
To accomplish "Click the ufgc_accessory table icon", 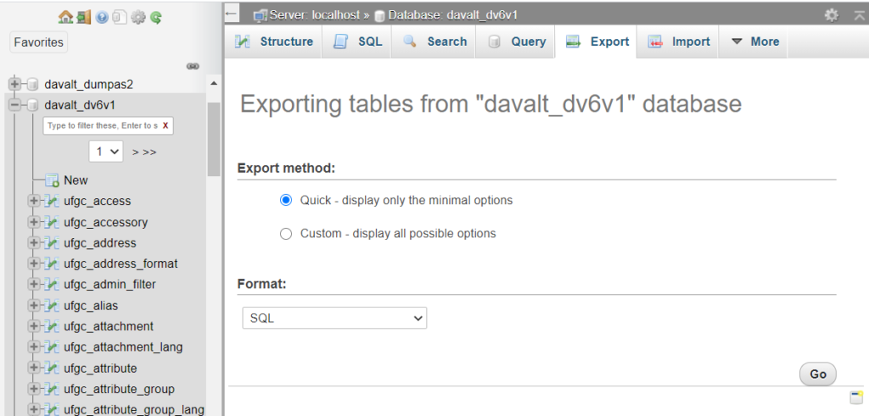I will [52, 222].
